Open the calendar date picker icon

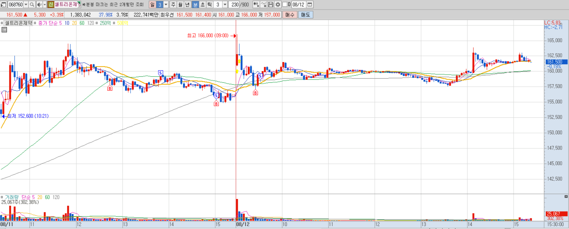(310, 5)
